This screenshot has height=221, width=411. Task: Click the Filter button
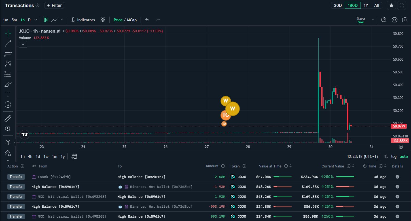(x=54, y=5)
